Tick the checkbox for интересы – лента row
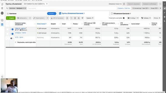 (8, 34)
